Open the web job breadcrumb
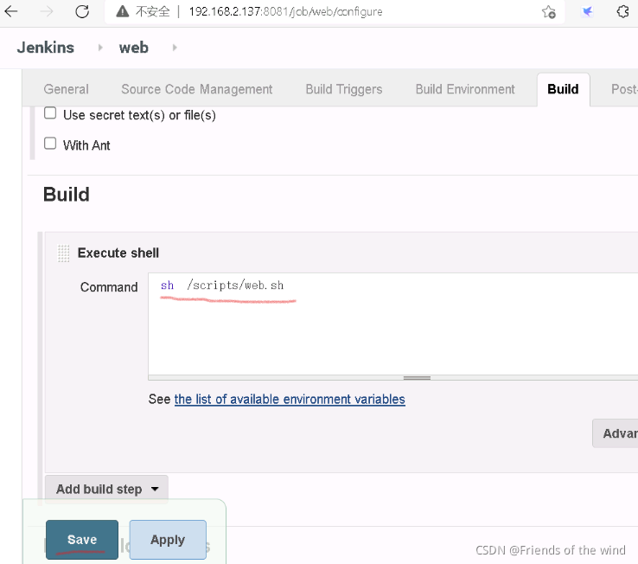Viewport: 638px width, 564px height. coord(133,48)
